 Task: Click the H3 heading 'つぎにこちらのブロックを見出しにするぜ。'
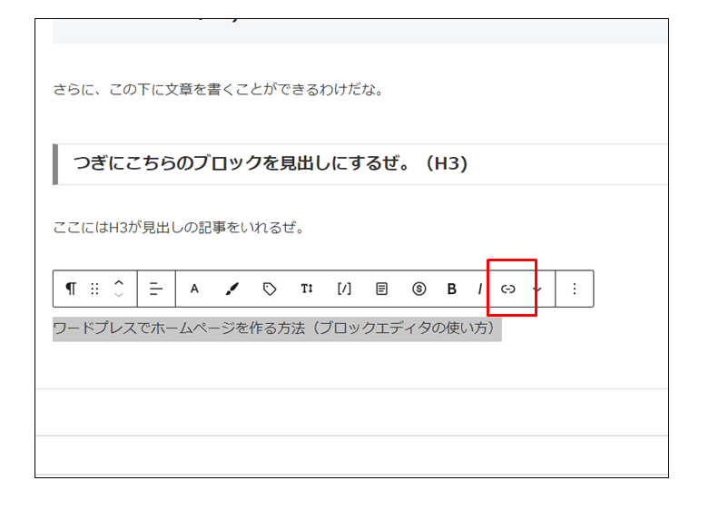(241, 163)
